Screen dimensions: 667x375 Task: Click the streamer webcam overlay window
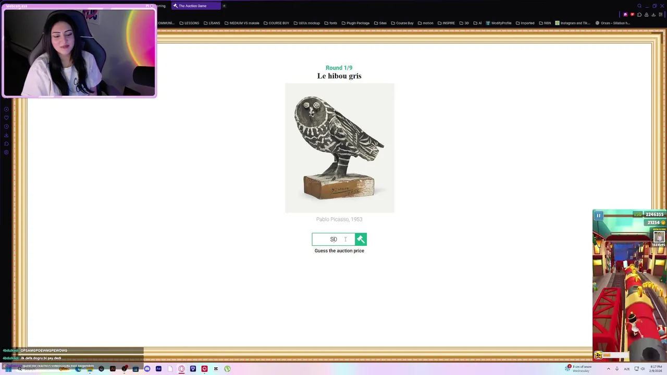click(79, 51)
